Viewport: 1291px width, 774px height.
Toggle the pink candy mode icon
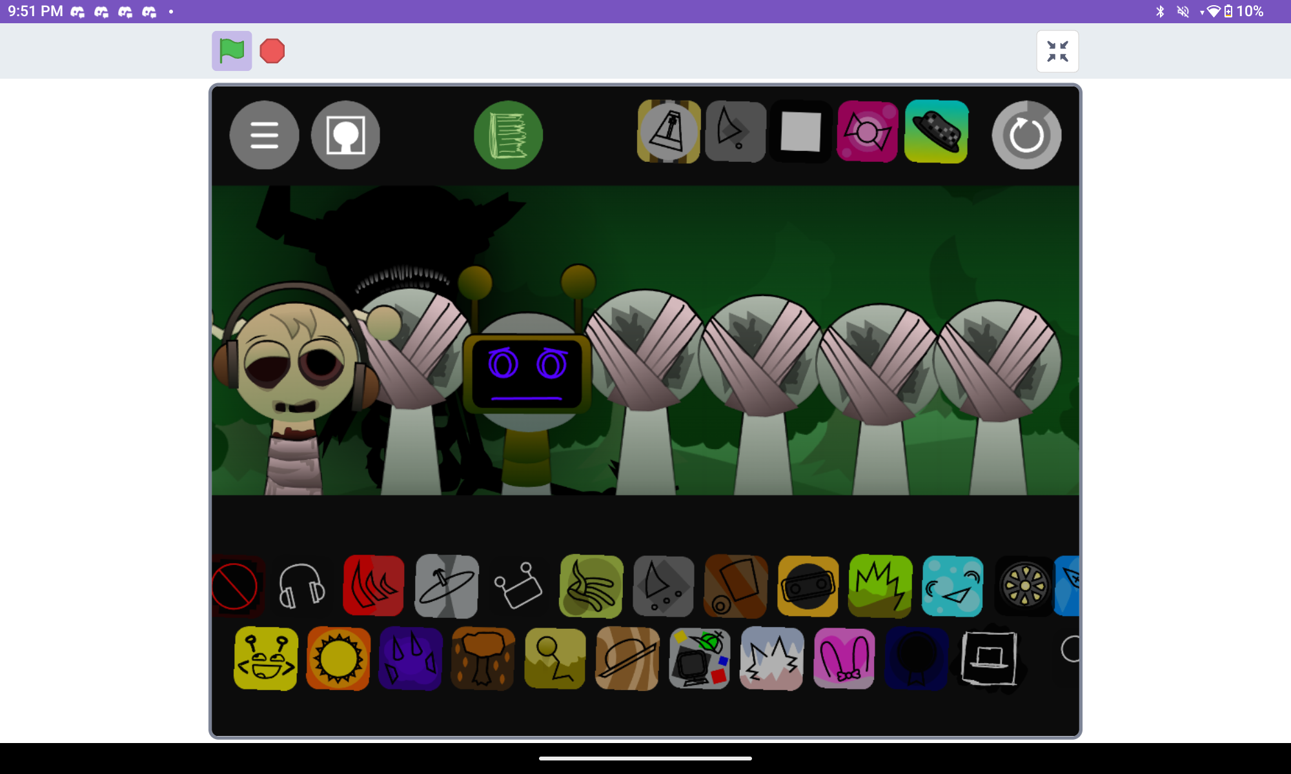[x=867, y=132]
